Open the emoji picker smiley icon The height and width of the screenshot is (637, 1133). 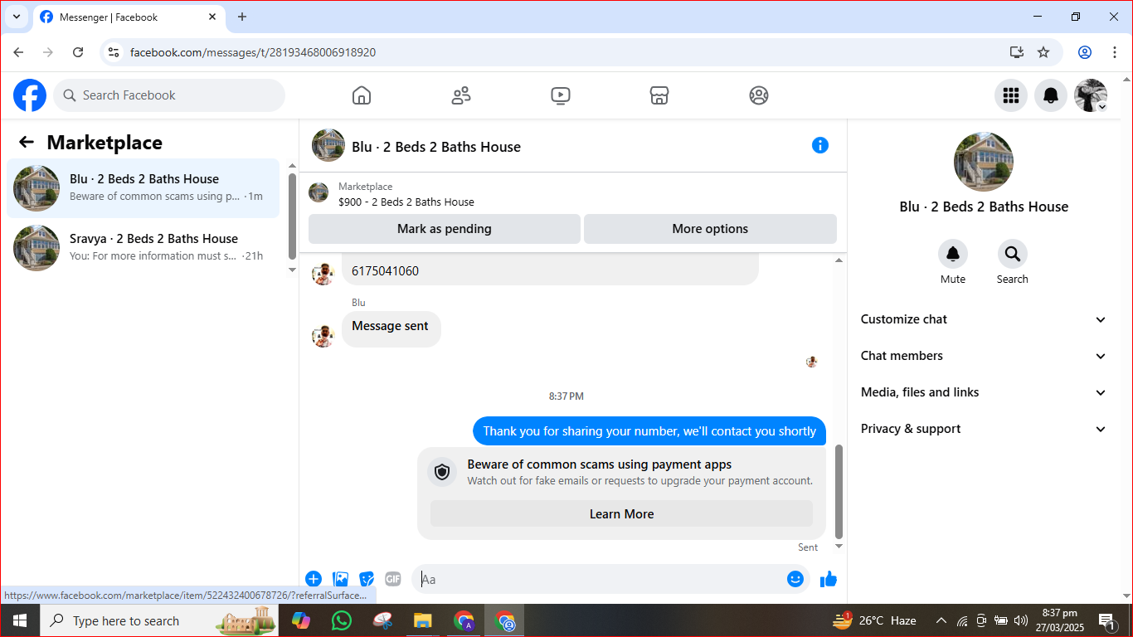coord(795,579)
